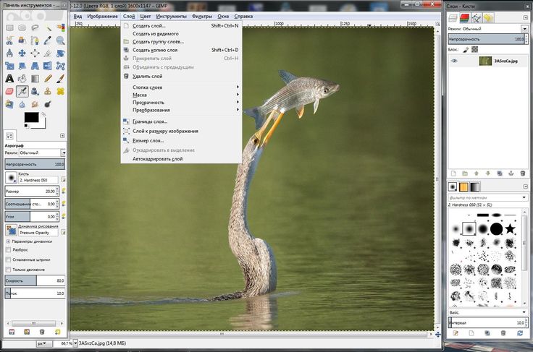Click the delete layer trash button

coord(523,173)
